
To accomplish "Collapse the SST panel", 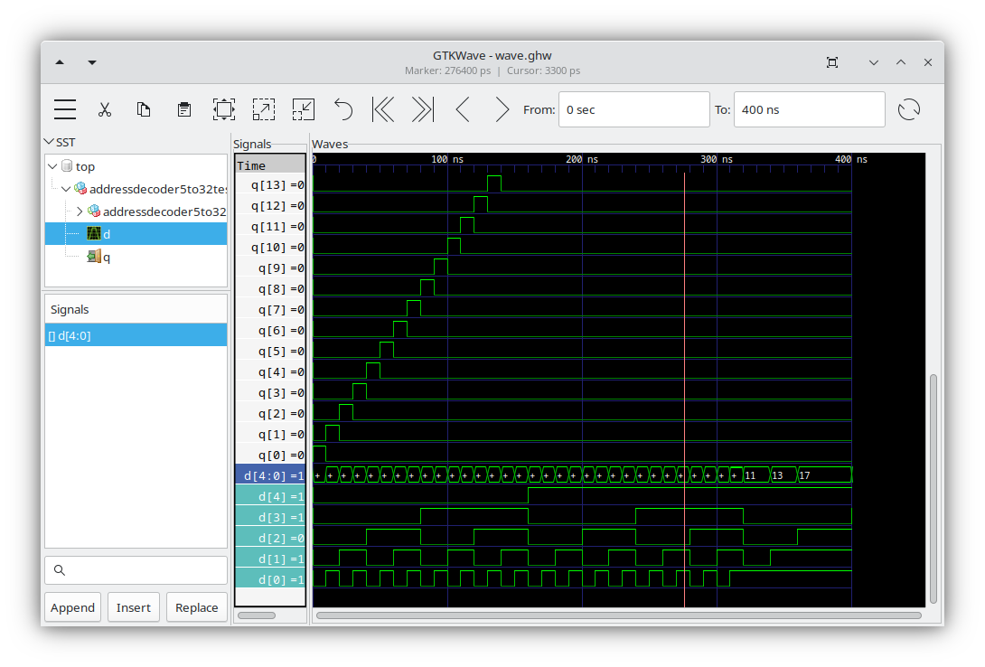I will coord(49,142).
